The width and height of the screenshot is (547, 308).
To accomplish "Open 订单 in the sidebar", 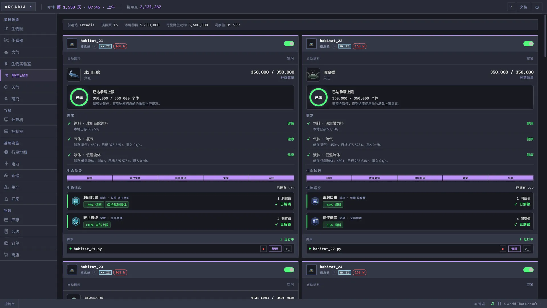I will [x=28, y=243].
